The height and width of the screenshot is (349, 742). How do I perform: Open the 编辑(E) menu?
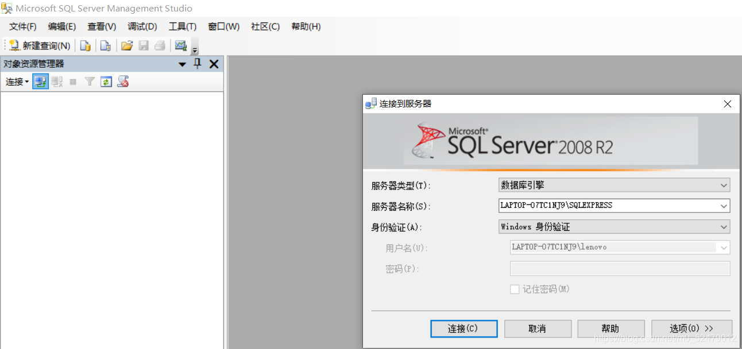(x=62, y=26)
